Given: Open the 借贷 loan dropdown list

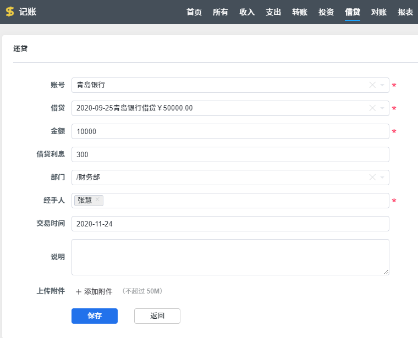Looking at the screenshot, I should pyautogui.click(x=382, y=108).
